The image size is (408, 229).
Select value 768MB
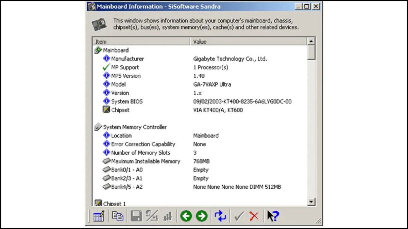click(201, 161)
